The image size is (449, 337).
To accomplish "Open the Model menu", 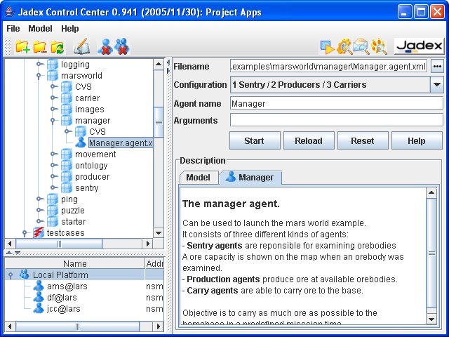I will [40, 29].
